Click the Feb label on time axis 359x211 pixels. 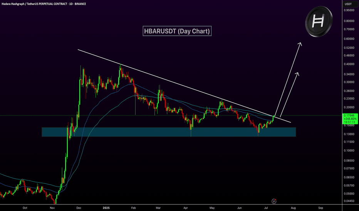coord(134,208)
